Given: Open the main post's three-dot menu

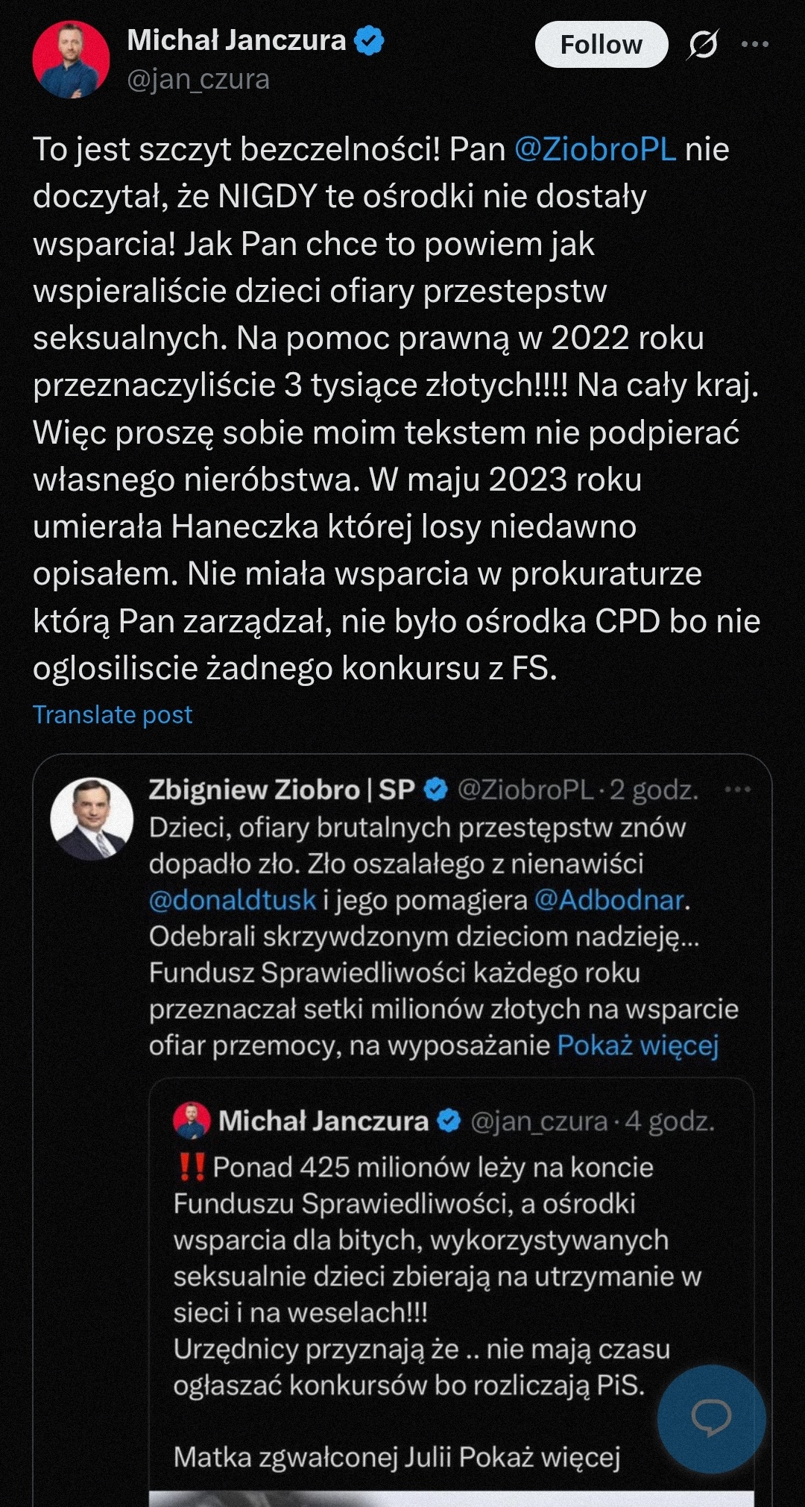Looking at the screenshot, I should click(755, 45).
